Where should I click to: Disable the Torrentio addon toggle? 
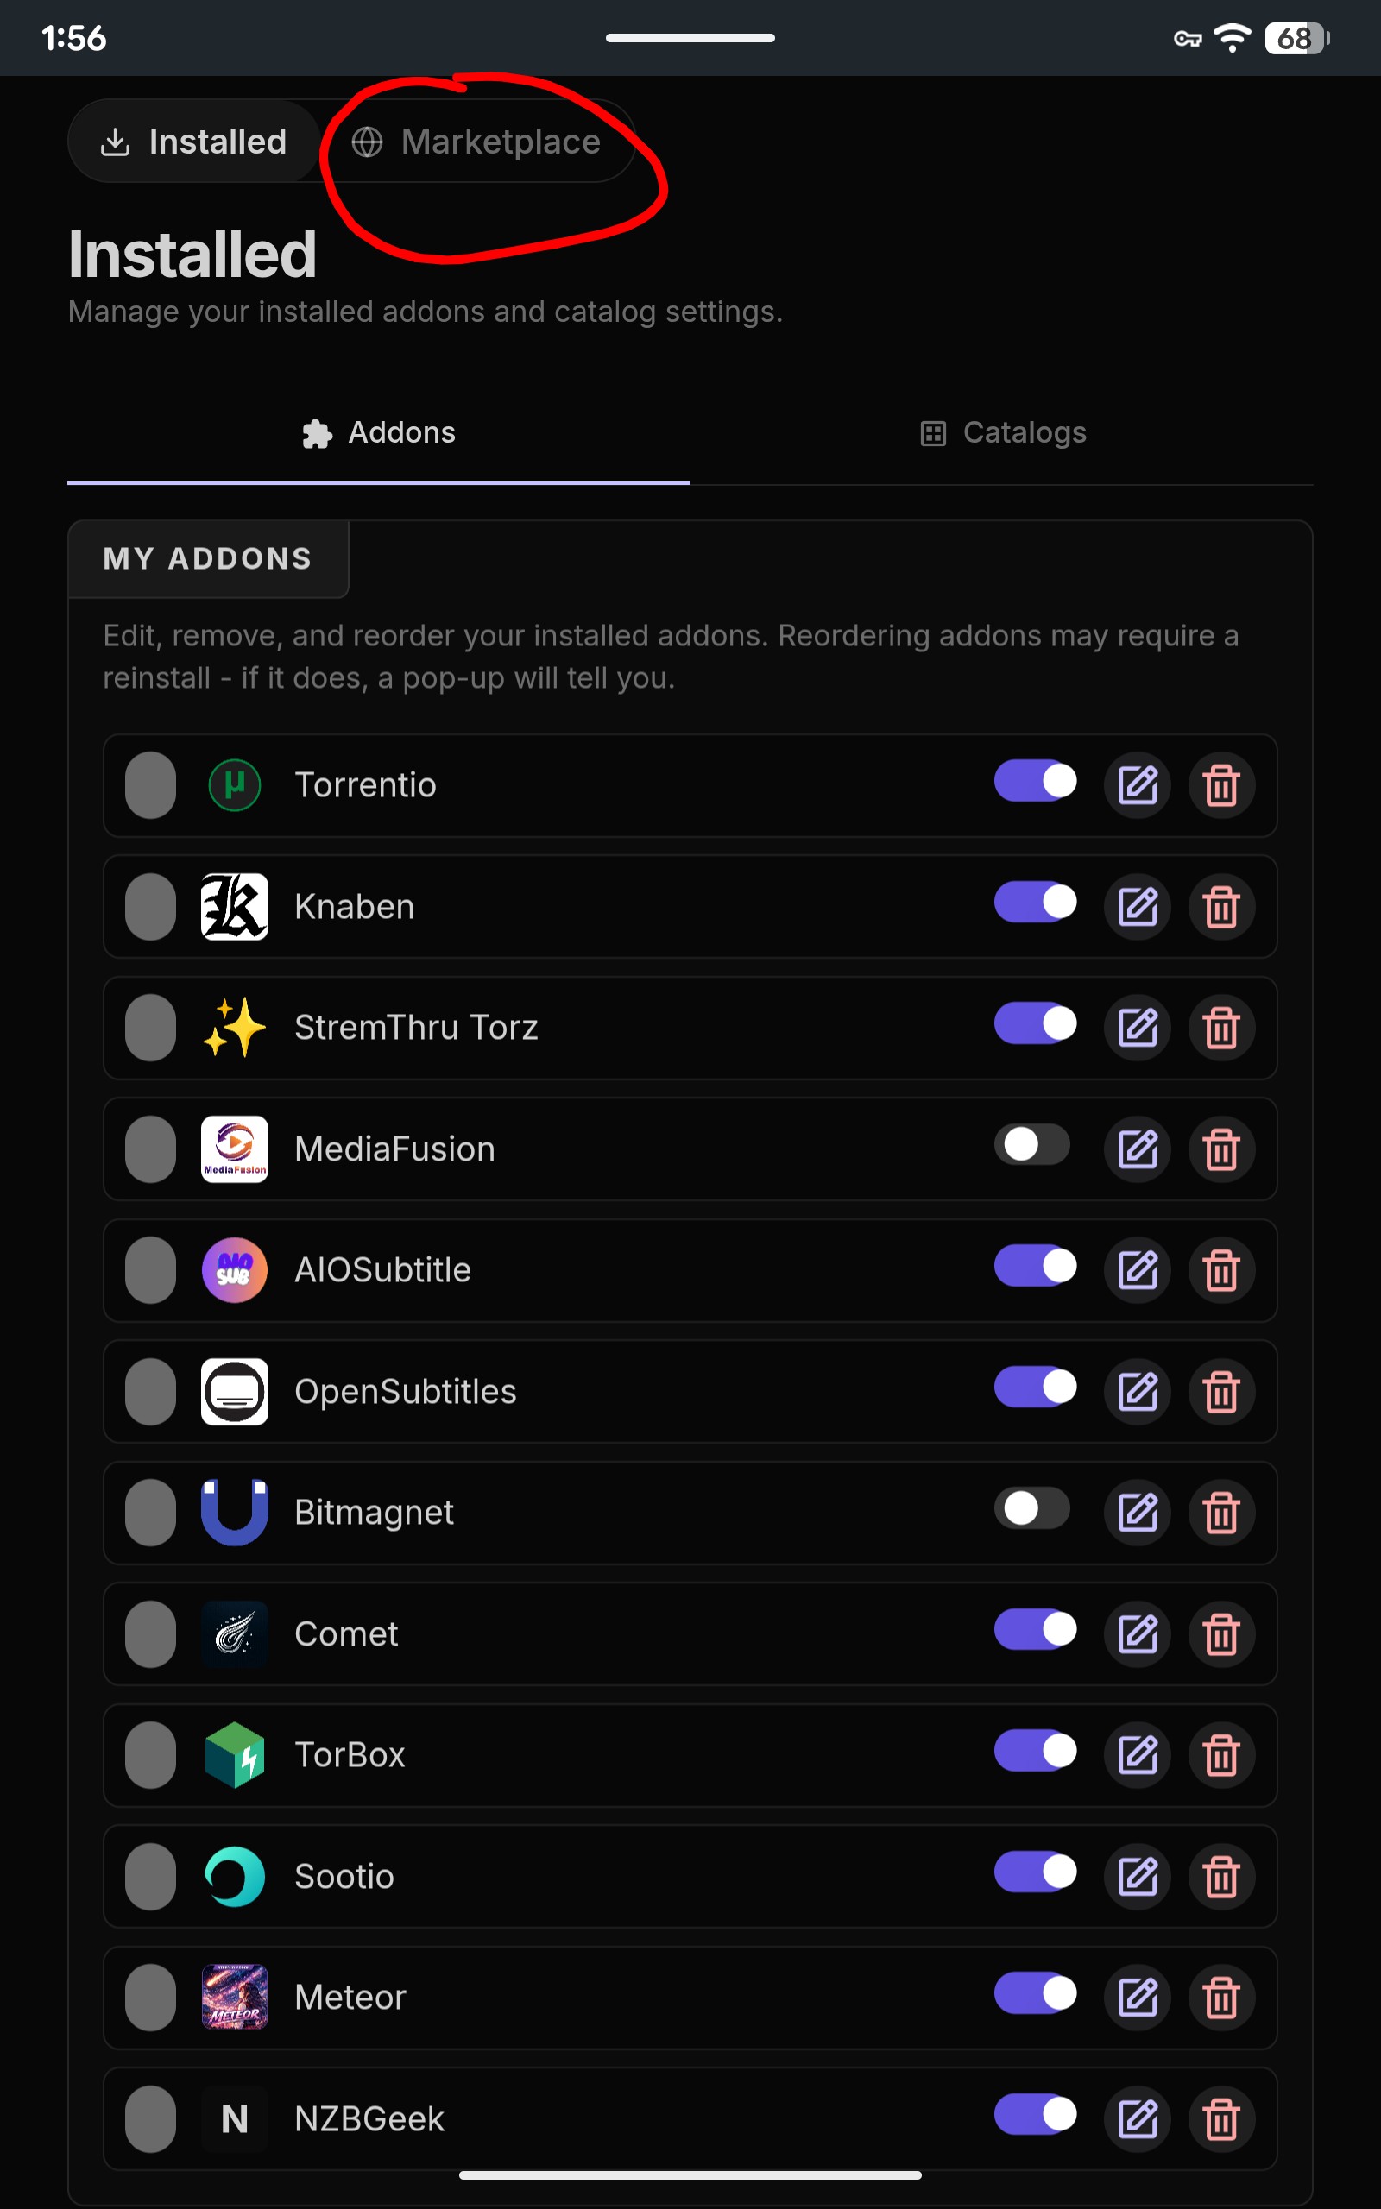pos(1034,782)
